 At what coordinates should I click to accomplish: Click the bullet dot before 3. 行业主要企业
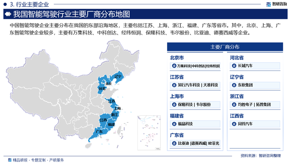tap(5, 4)
